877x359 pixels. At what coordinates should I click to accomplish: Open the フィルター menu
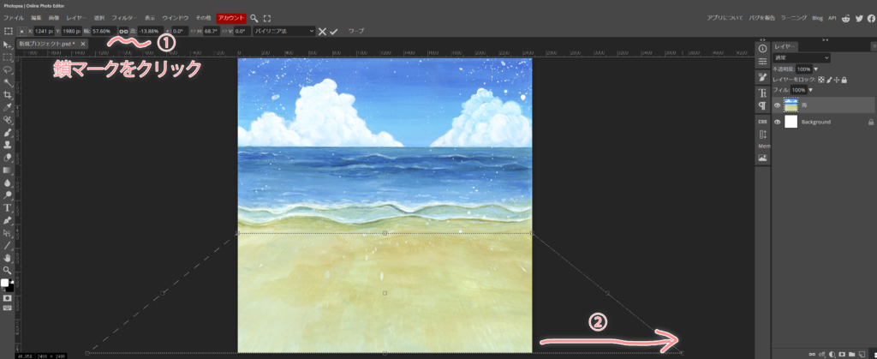pos(124,17)
